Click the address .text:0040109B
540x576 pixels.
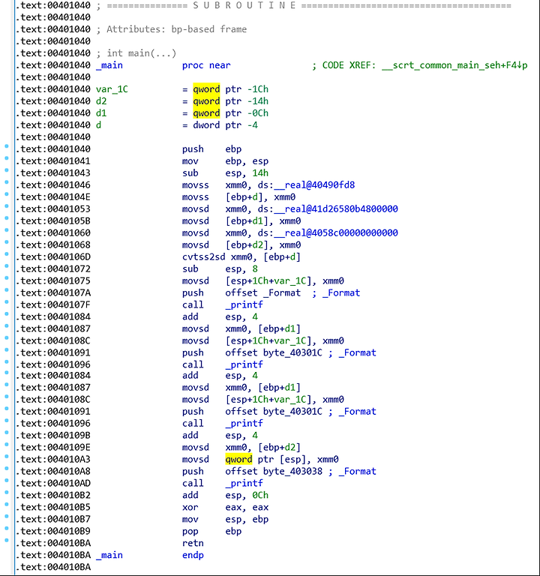[52, 435]
